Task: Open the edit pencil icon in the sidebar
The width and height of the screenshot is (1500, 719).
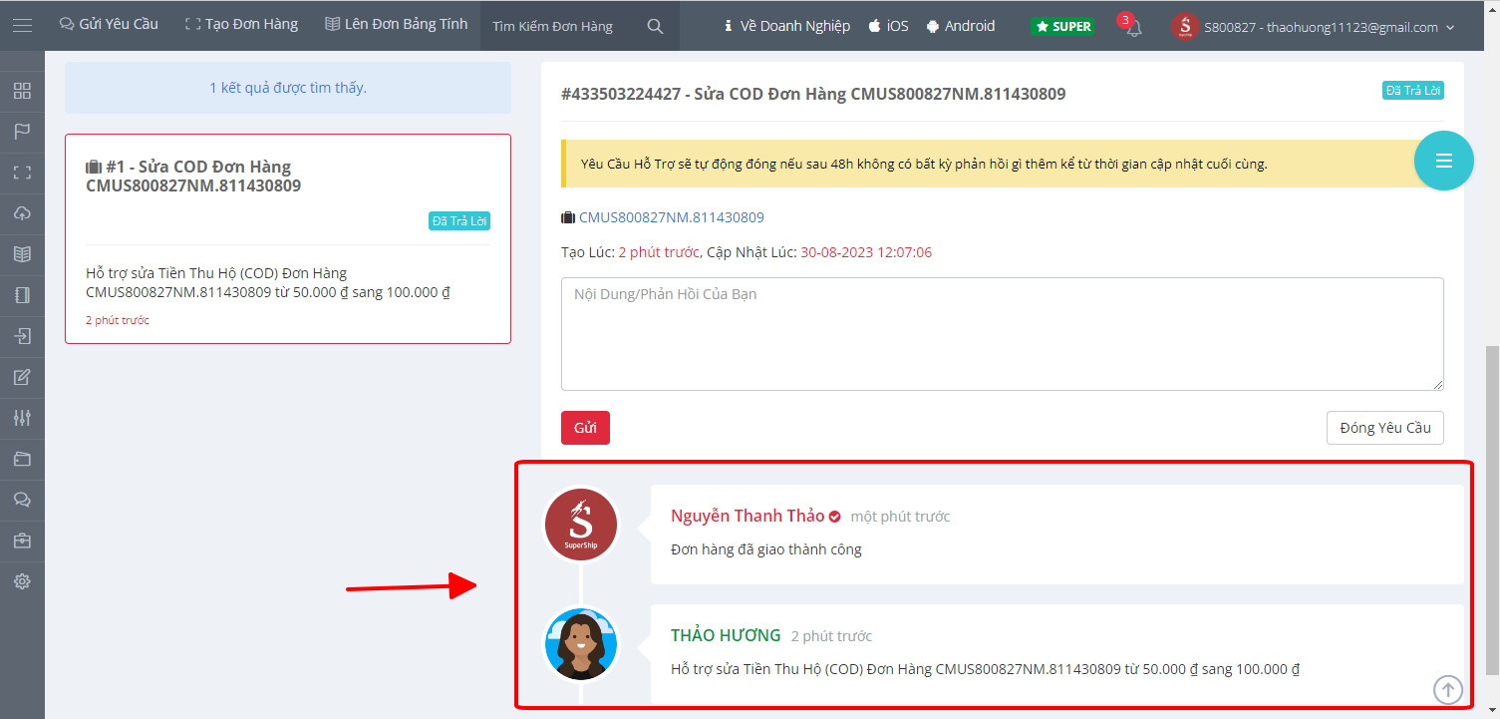Action: pos(22,377)
